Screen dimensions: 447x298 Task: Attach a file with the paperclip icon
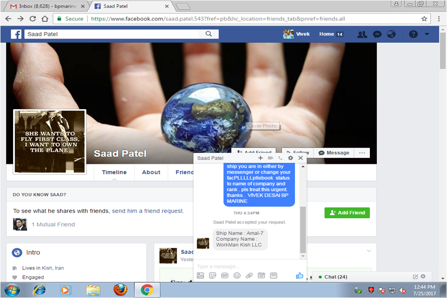[249, 276]
